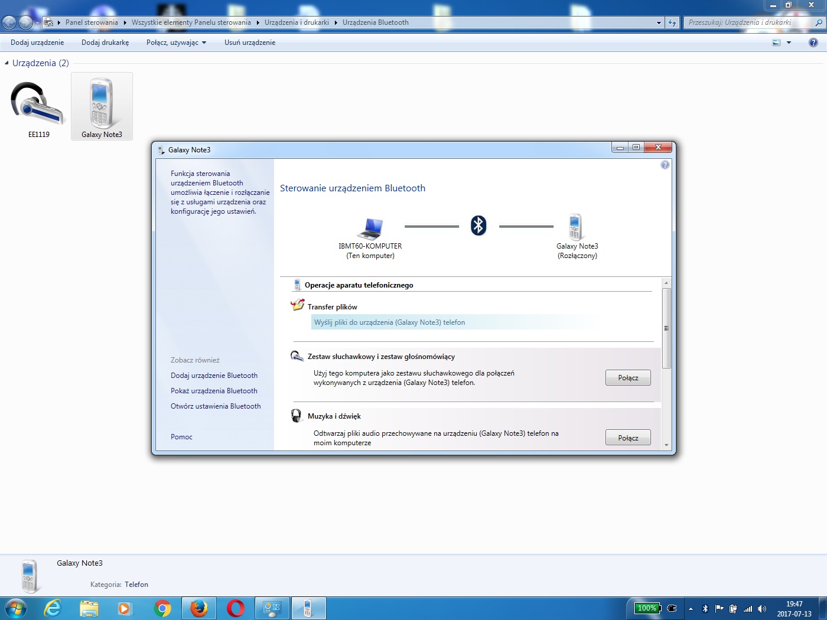Click Dodaj urządzenie in toolbar
The width and height of the screenshot is (827, 620).
(x=37, y=43)
